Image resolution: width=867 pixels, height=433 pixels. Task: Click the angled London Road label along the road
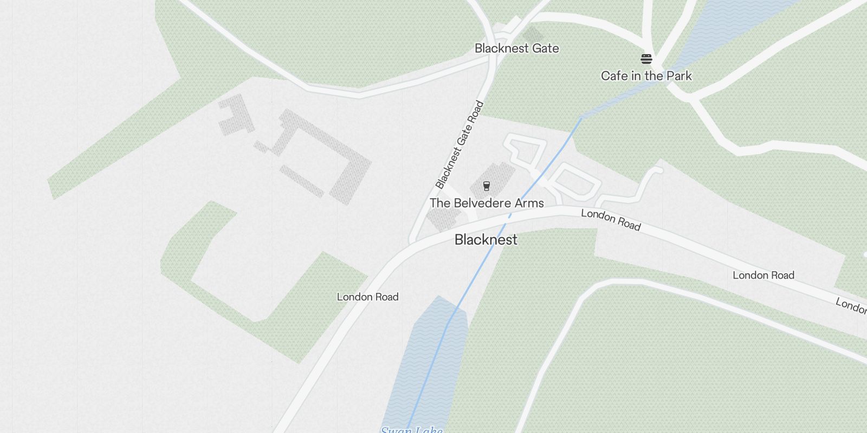[x=611, y=220]
